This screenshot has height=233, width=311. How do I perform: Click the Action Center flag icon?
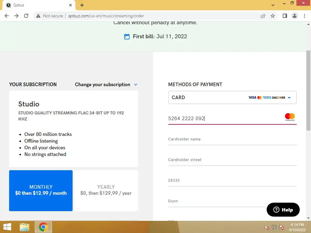(x=282, y=227)
